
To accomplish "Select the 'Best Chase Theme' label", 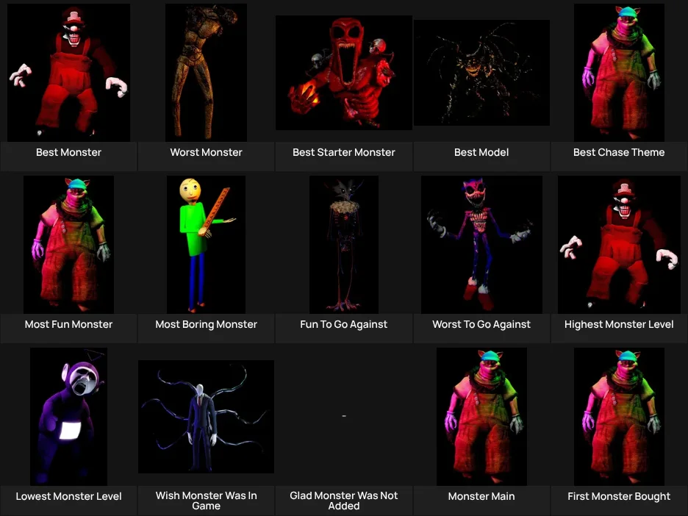I will click(x=619, y=152).
